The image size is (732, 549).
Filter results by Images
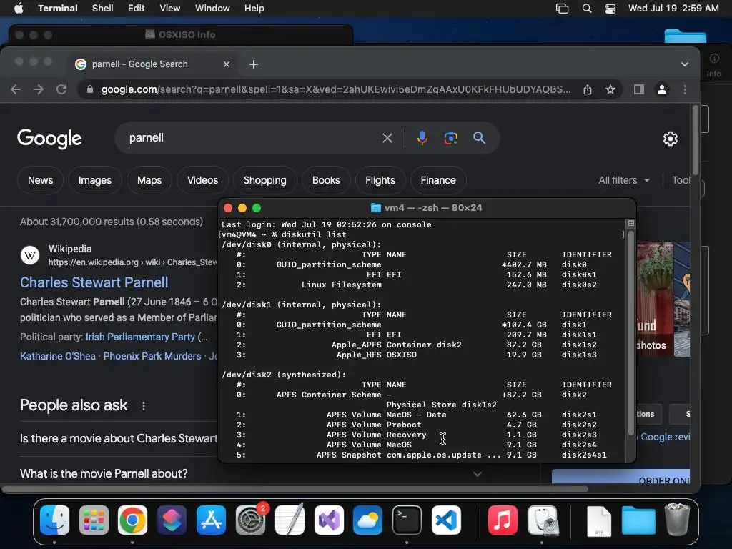[x=95, y=180]
